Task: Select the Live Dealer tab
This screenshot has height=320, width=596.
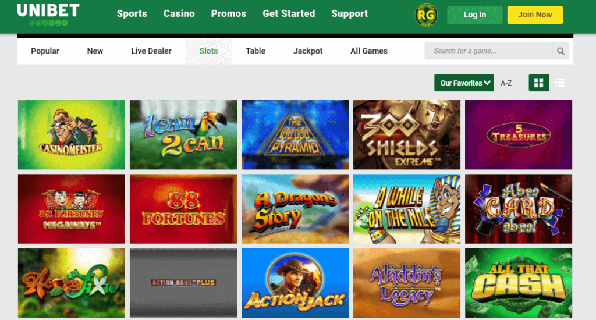Action: click(151, 51)
